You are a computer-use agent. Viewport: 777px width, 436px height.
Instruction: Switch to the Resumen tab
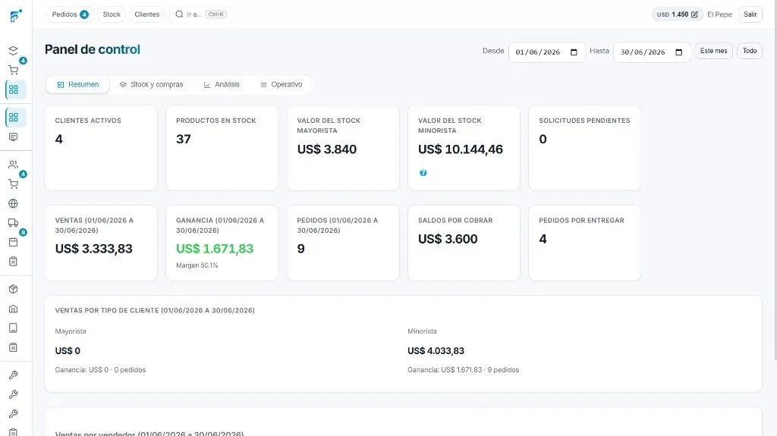coord(78,85)
